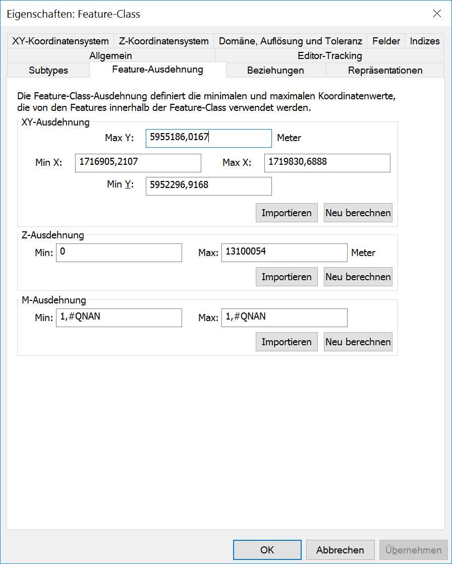Recalculate XY extent with Neu berechnen
This screenshot has height=564, width=452.
click(x=358, y=213)
